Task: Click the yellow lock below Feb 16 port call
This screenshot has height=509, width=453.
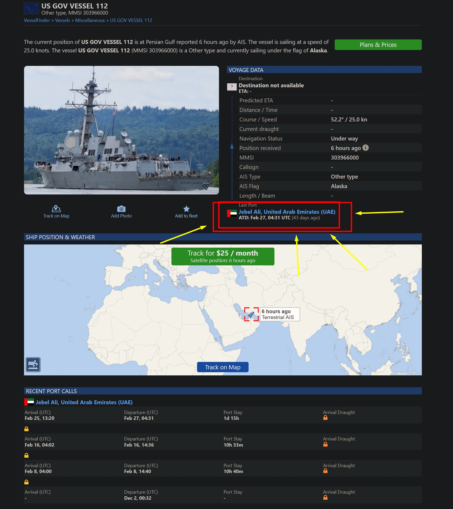Action: point(26,455)
